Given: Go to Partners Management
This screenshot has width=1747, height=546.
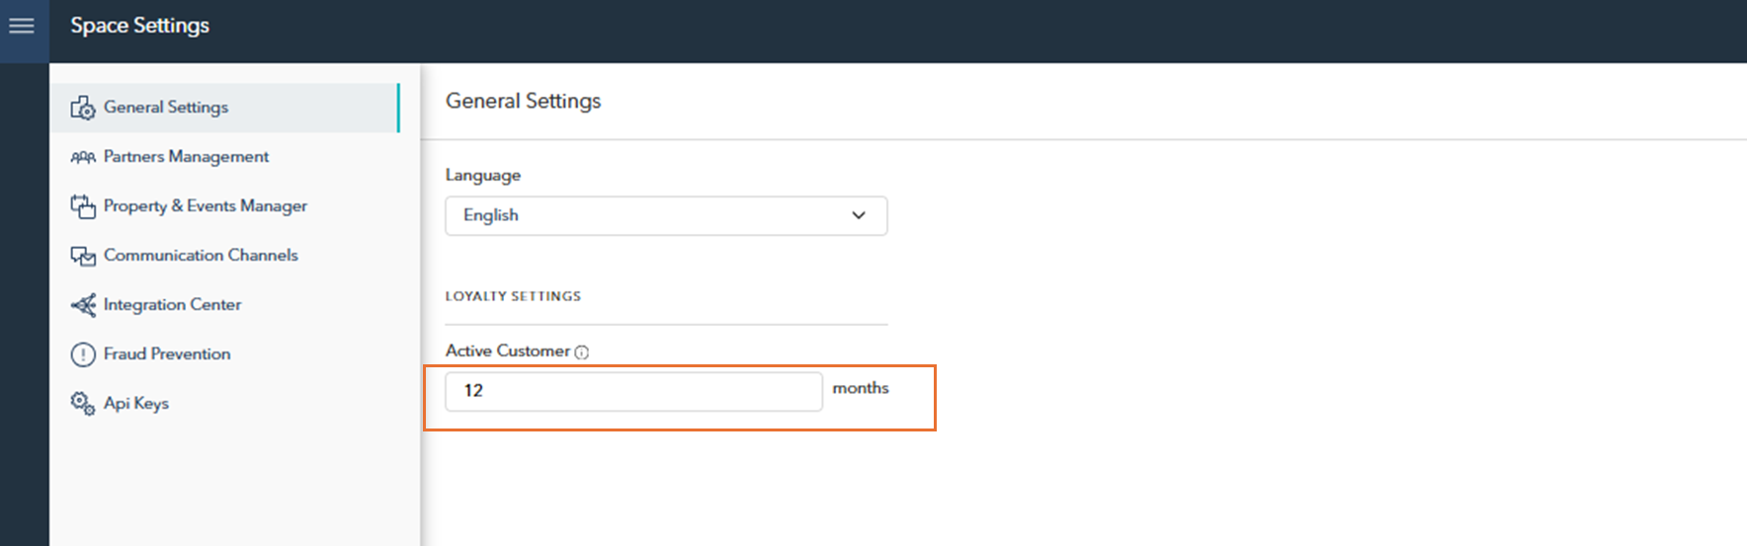Looking at the screenshot, I should tap(225, 157).
